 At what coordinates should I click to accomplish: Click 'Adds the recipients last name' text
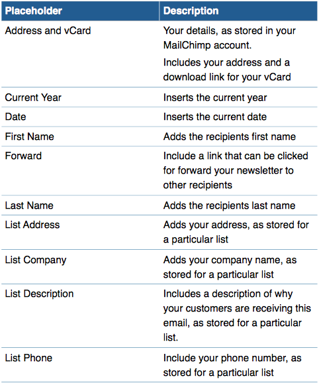pyautogui.click(x=229, y=205)
